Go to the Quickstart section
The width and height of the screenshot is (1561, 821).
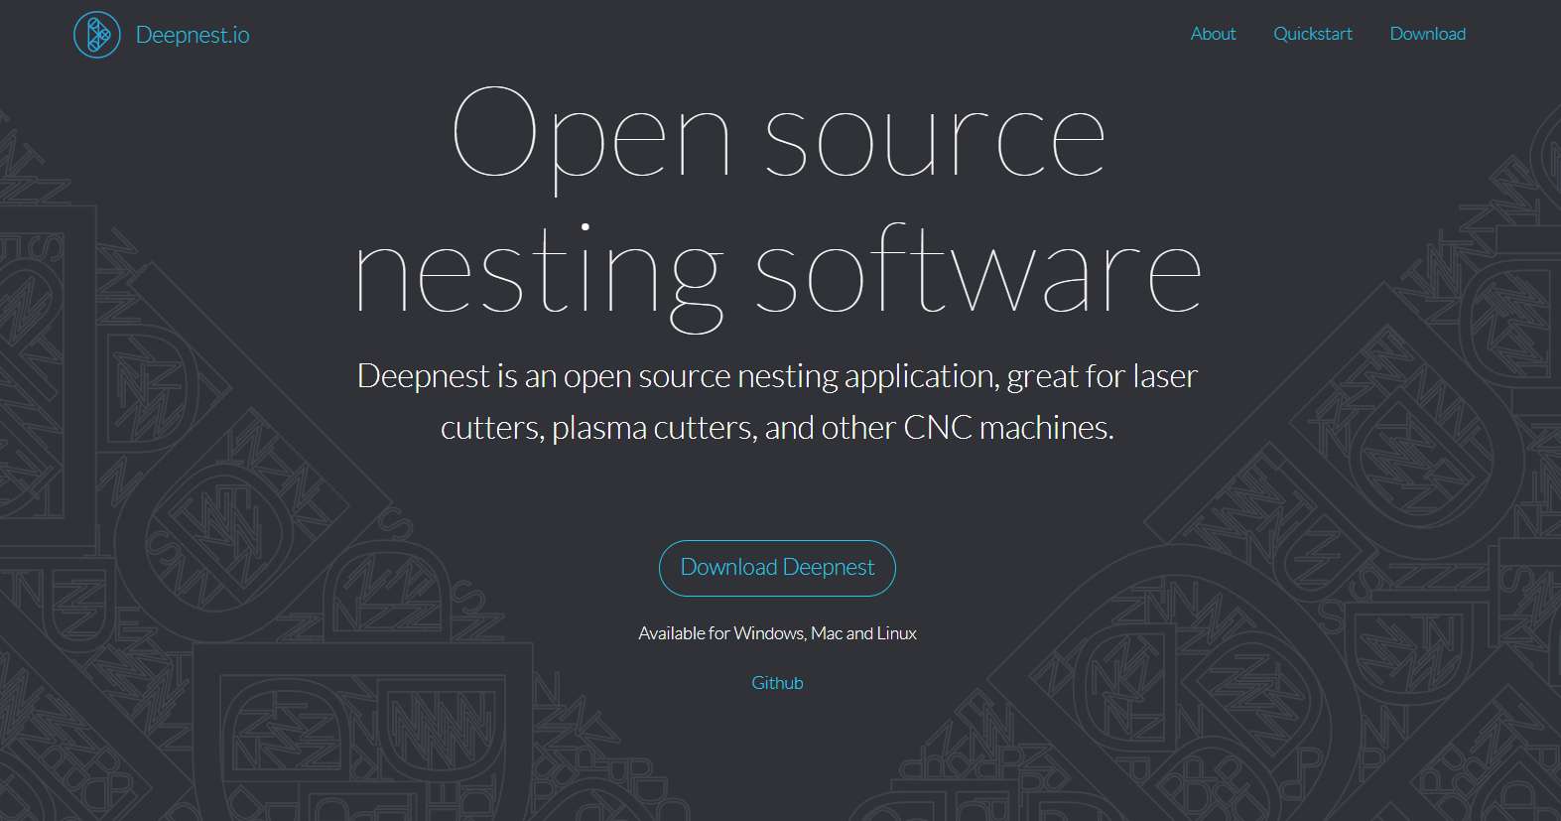click(x=1312, y=34)
